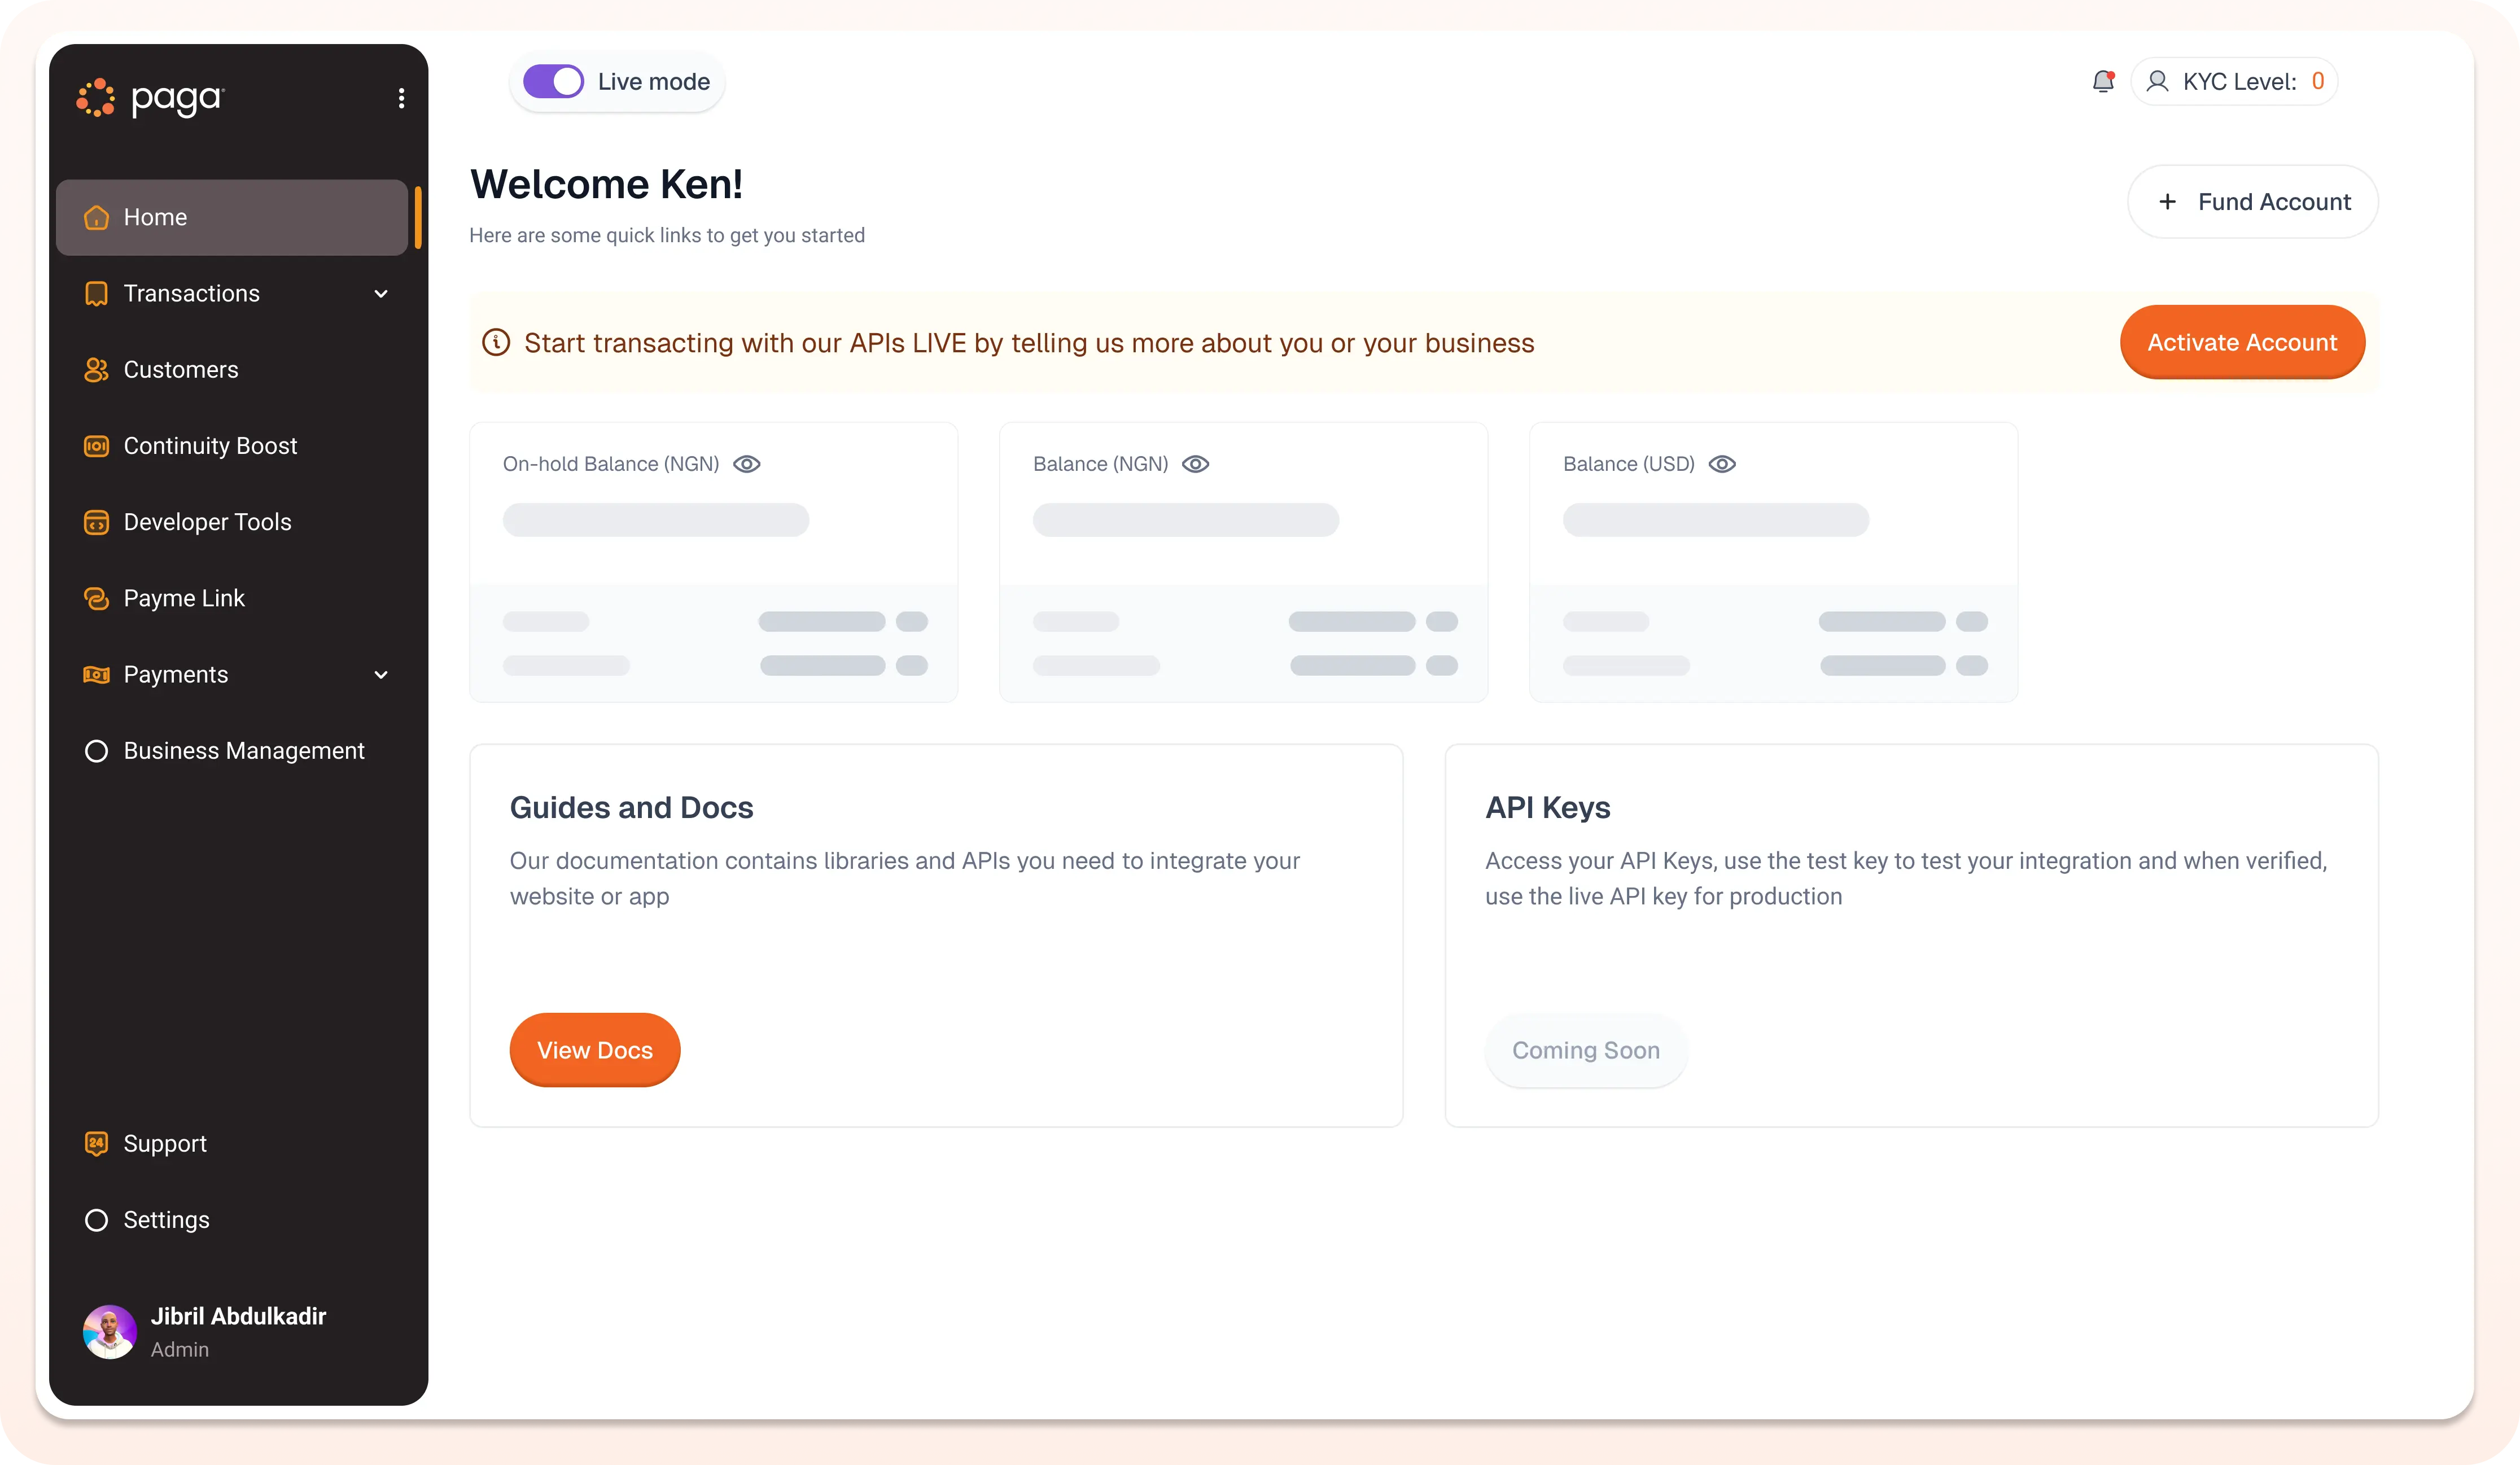The height and width of the screenshot is (1465, 2520).
Task: Click the three-dot menu beside Paga logo
Action: coord(402,98)
